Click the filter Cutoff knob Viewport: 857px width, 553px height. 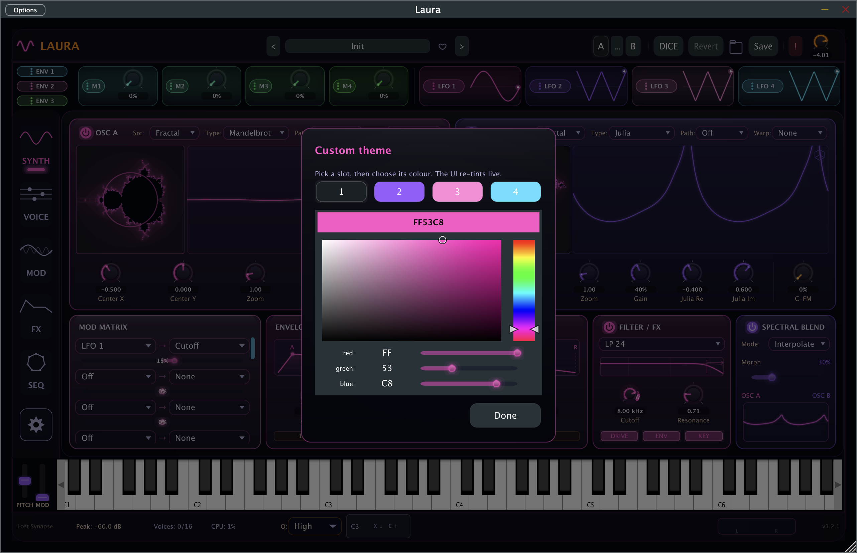click(x=630, y=395)
